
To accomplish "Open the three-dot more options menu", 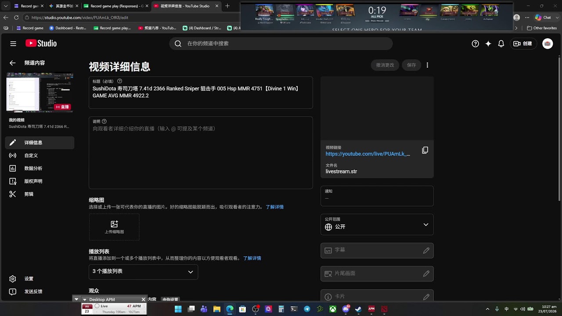I will 427,65.
